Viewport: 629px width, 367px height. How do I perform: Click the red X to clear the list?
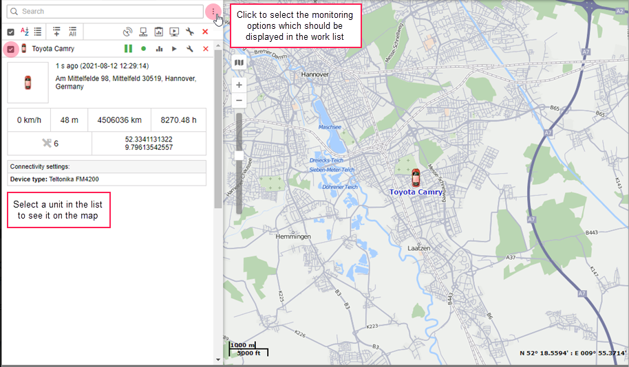[x=205, y=32]
